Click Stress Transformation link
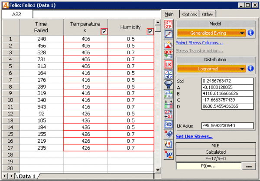 click(199, 51)
